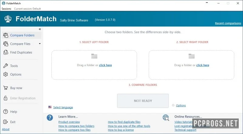Expand the Compare Files dropdown arrow
The width and height of the screenshot is (243, 134).
40,44
